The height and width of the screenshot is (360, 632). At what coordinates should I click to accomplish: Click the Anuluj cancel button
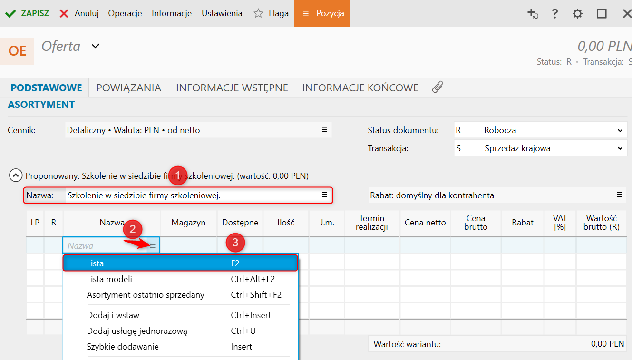79,13
